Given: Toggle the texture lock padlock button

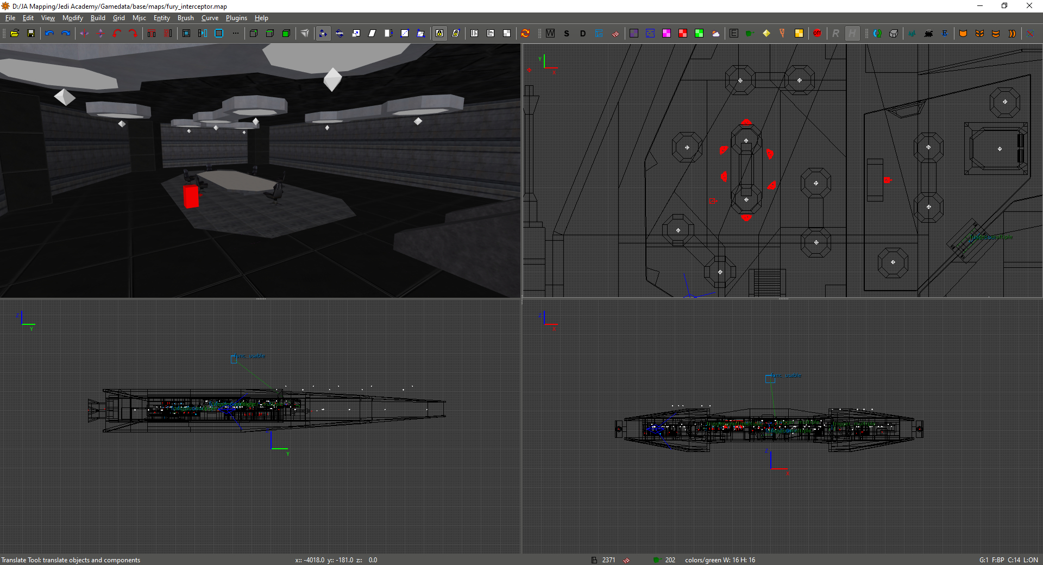Looking at the screenshot, I should click(439, 33).
